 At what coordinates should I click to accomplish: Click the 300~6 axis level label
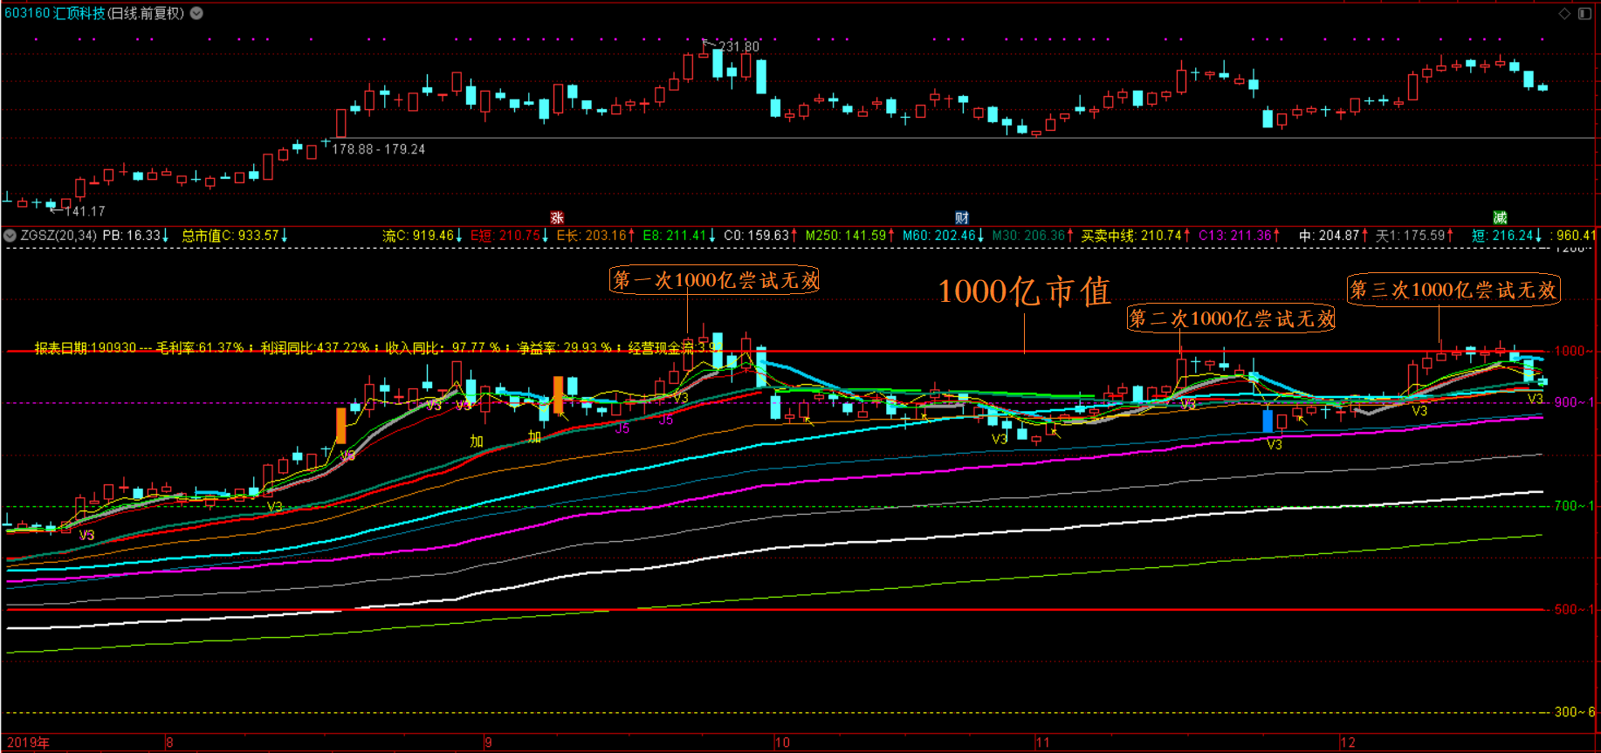[1574, 712]
